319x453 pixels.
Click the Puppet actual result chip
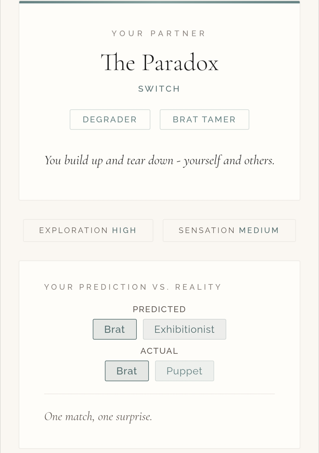click(184, 371)
